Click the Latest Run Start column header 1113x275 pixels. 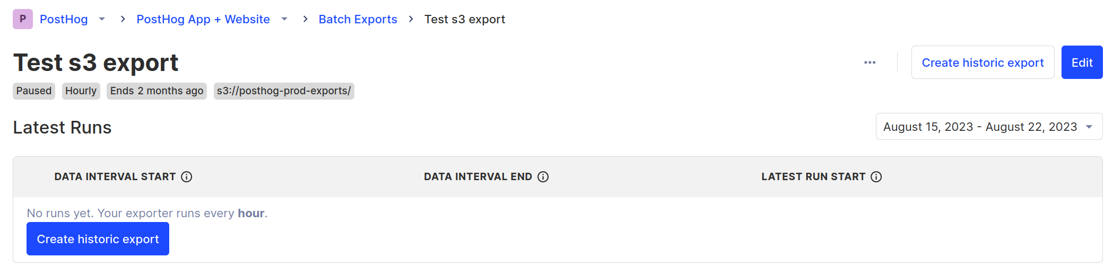pos(813,177)
